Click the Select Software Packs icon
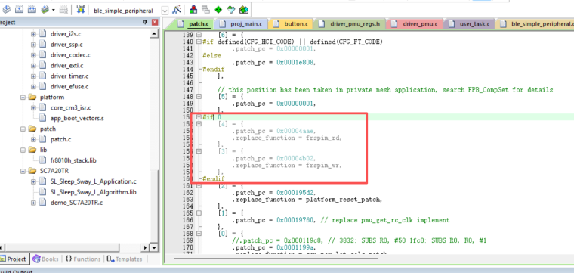 (231, 10)
